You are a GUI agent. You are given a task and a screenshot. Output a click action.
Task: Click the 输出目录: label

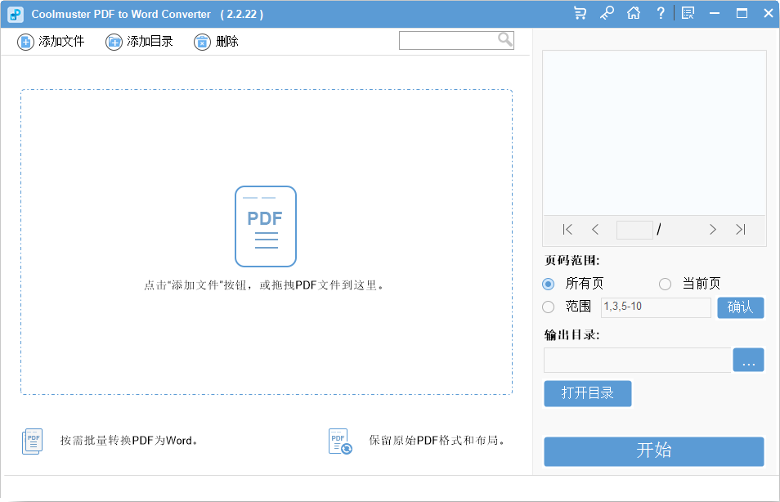tap(572, 335)
